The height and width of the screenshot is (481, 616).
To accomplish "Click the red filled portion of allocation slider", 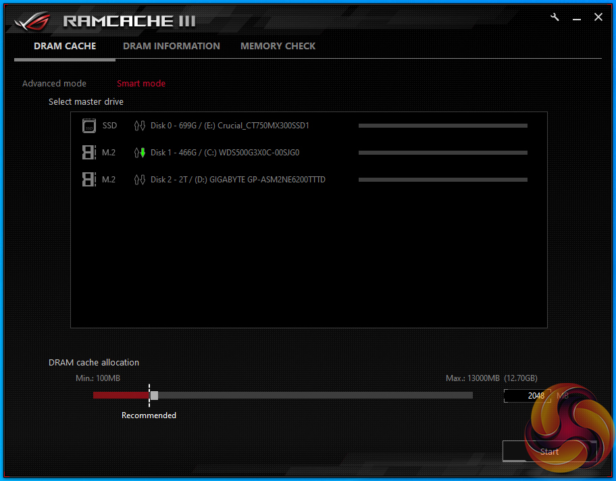I will point(121,395).
